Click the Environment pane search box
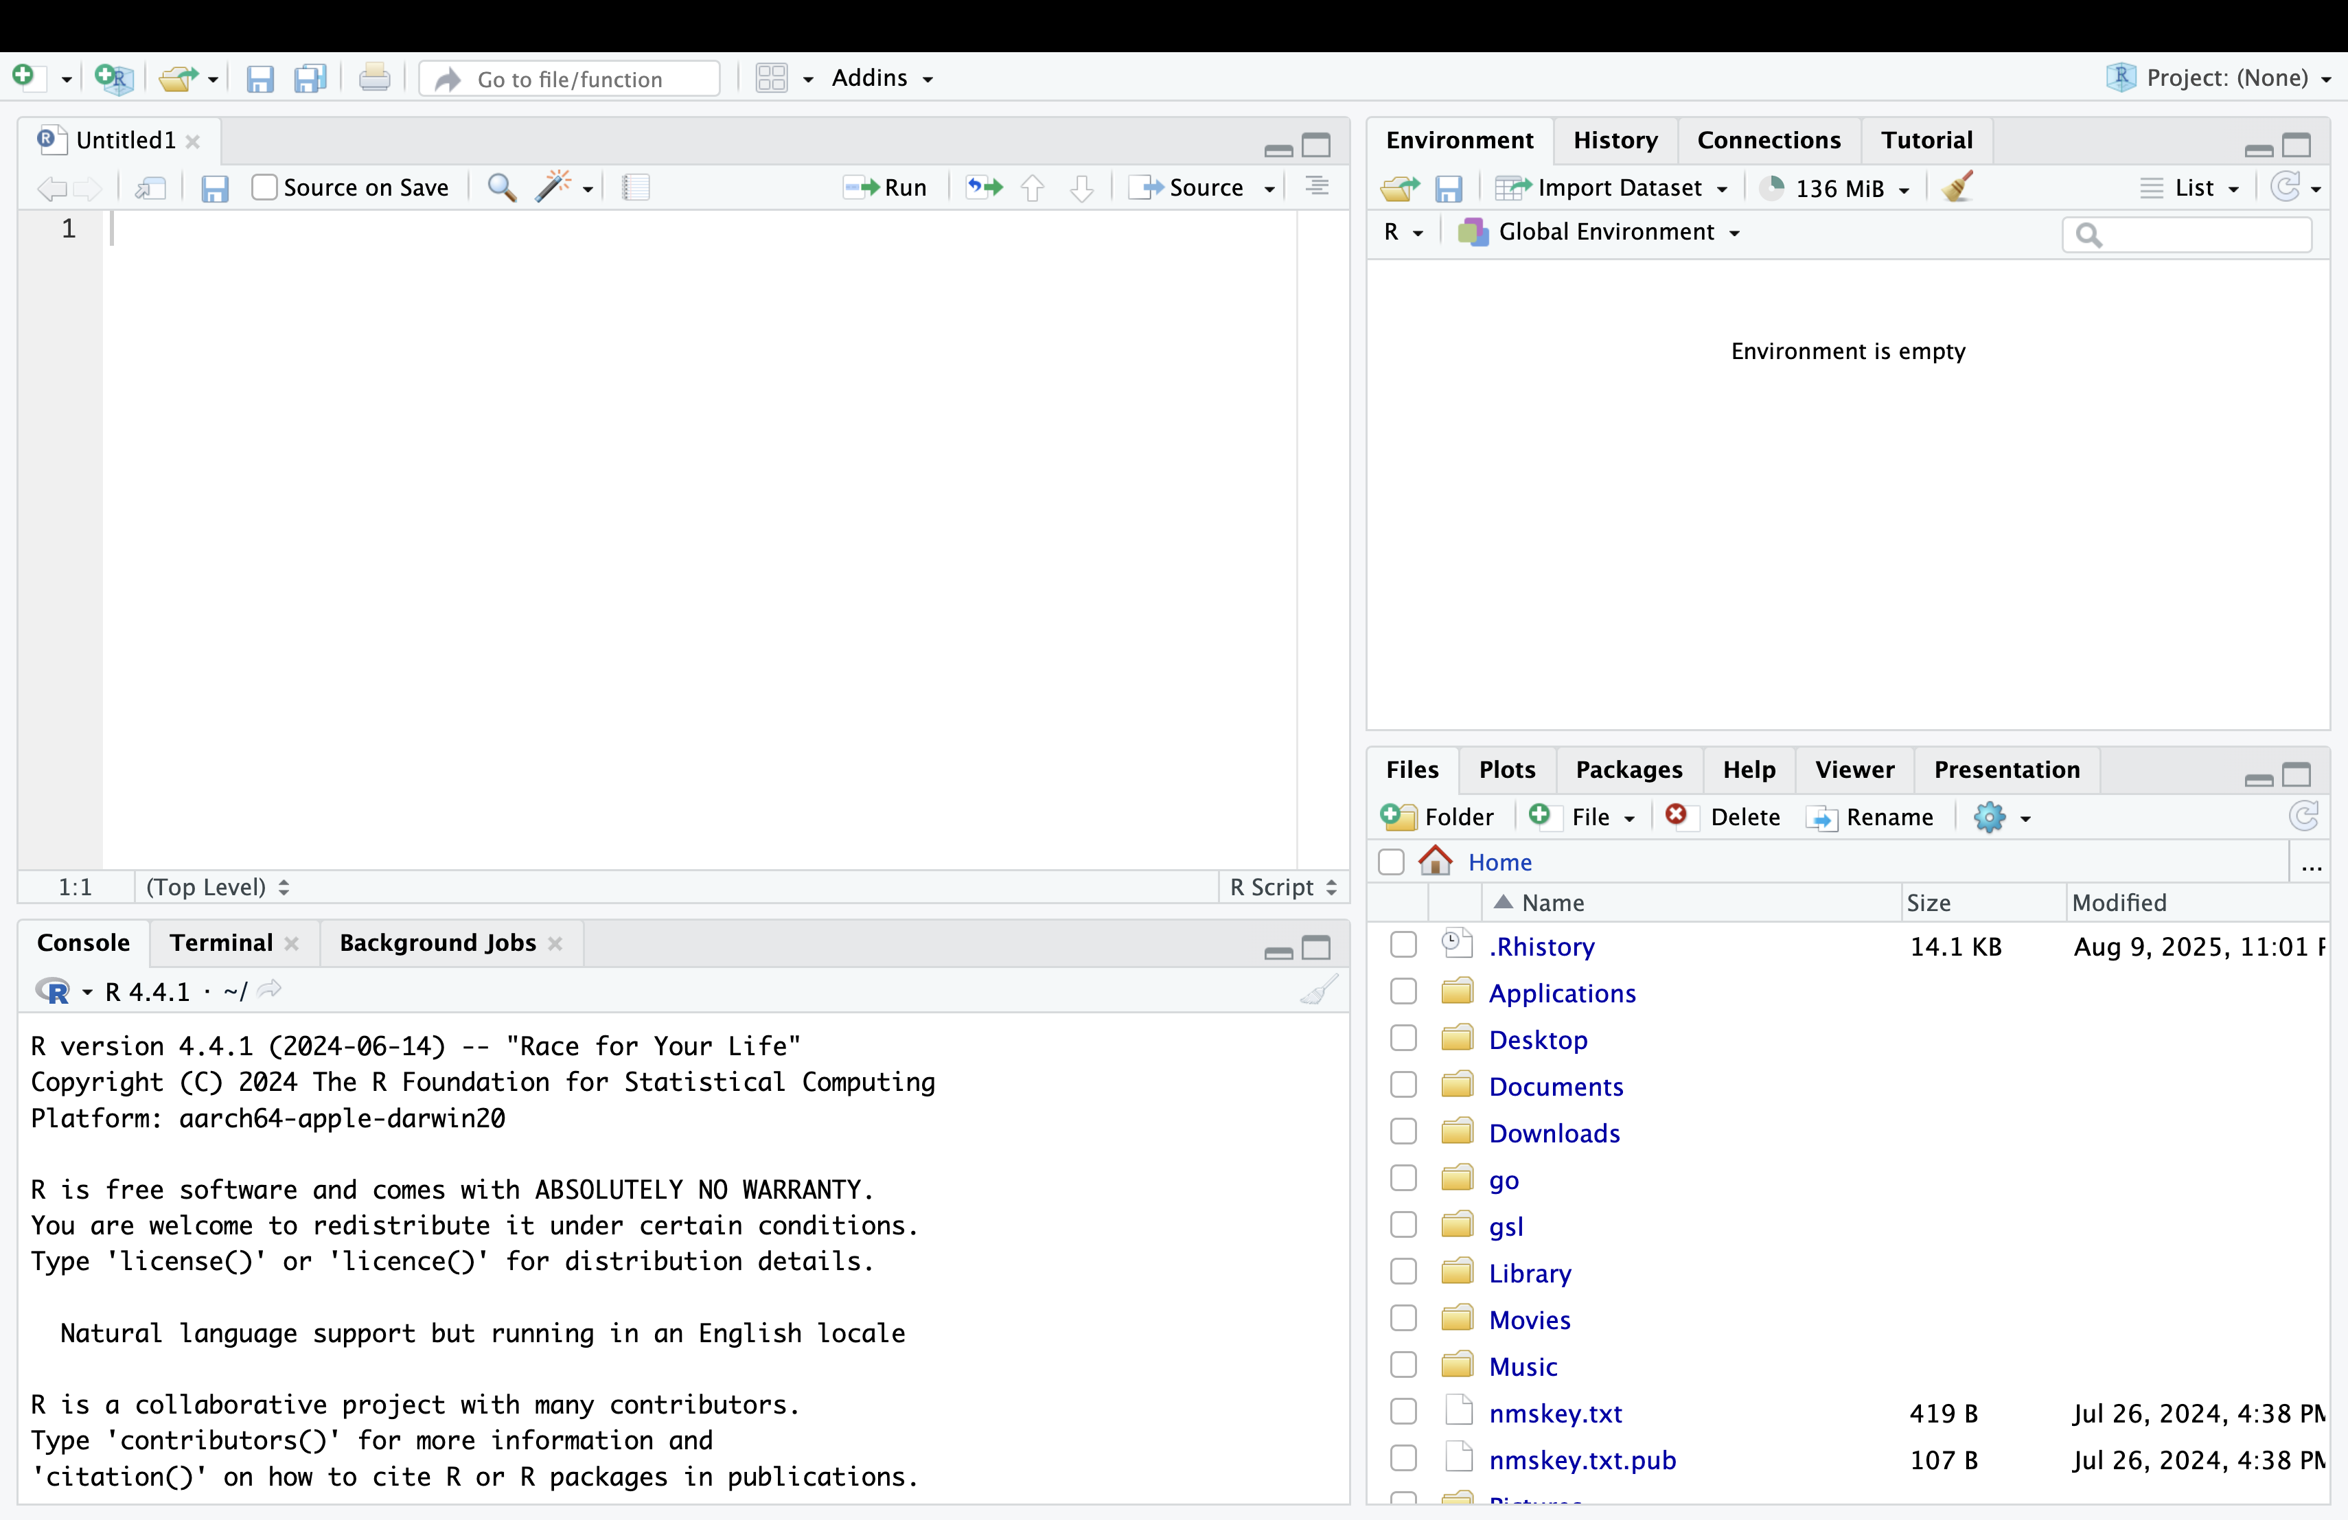This screenshot has width=2348, height=1520. tap(2187, 235)
